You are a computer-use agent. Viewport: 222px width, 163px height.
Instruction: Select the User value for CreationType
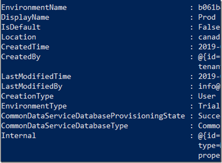(x=207, y=96)
